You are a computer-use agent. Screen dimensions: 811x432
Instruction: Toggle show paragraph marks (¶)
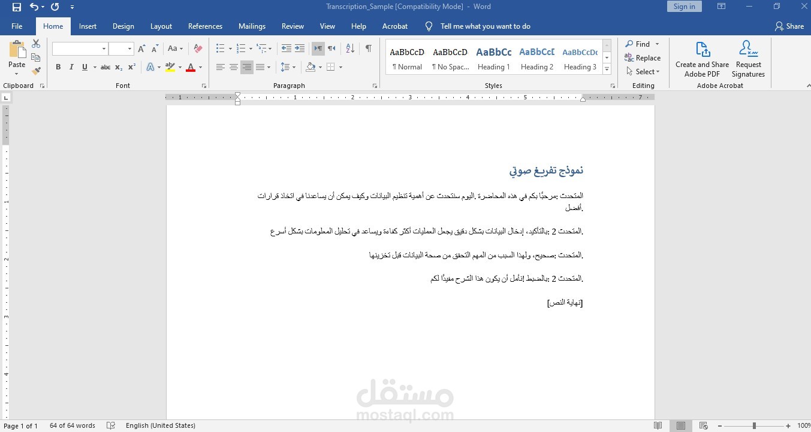pyautogui.click(x=368, y=48)
